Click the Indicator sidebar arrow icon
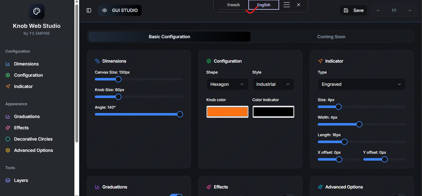Viewport: 422px width, 196px height. pyautogui.click(x=8, y=86)
